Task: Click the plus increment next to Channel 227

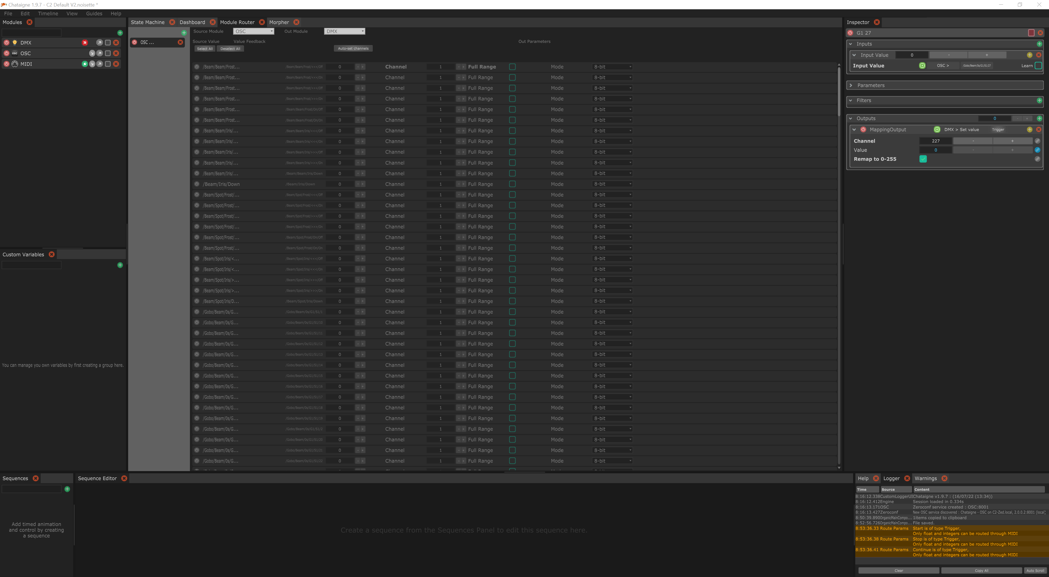Action: [1013, 141]
